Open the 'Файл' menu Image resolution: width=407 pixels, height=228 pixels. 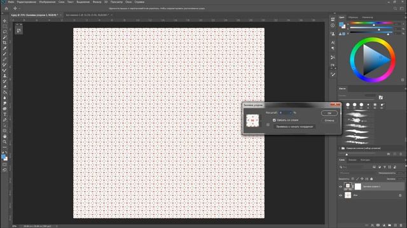[x=11, y=2]
